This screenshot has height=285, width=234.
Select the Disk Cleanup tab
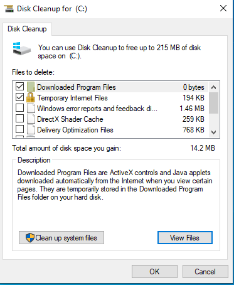tap(27, 29)
